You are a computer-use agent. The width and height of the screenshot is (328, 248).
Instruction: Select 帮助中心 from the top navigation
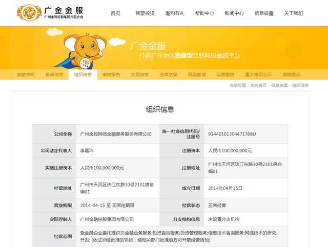204,13
